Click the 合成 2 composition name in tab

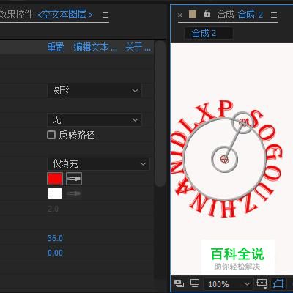point(251,15)
